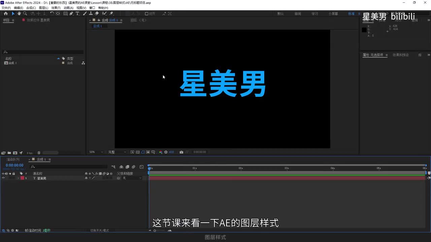This screenshot has height=242, width=431.
Task: Click the 切换开关/模式 button
Action: 99,231
